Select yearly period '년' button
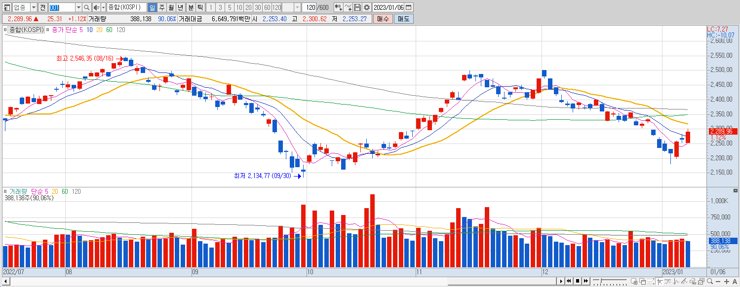Viewport: 740px width, 287px height. click(x=181, y=7)
